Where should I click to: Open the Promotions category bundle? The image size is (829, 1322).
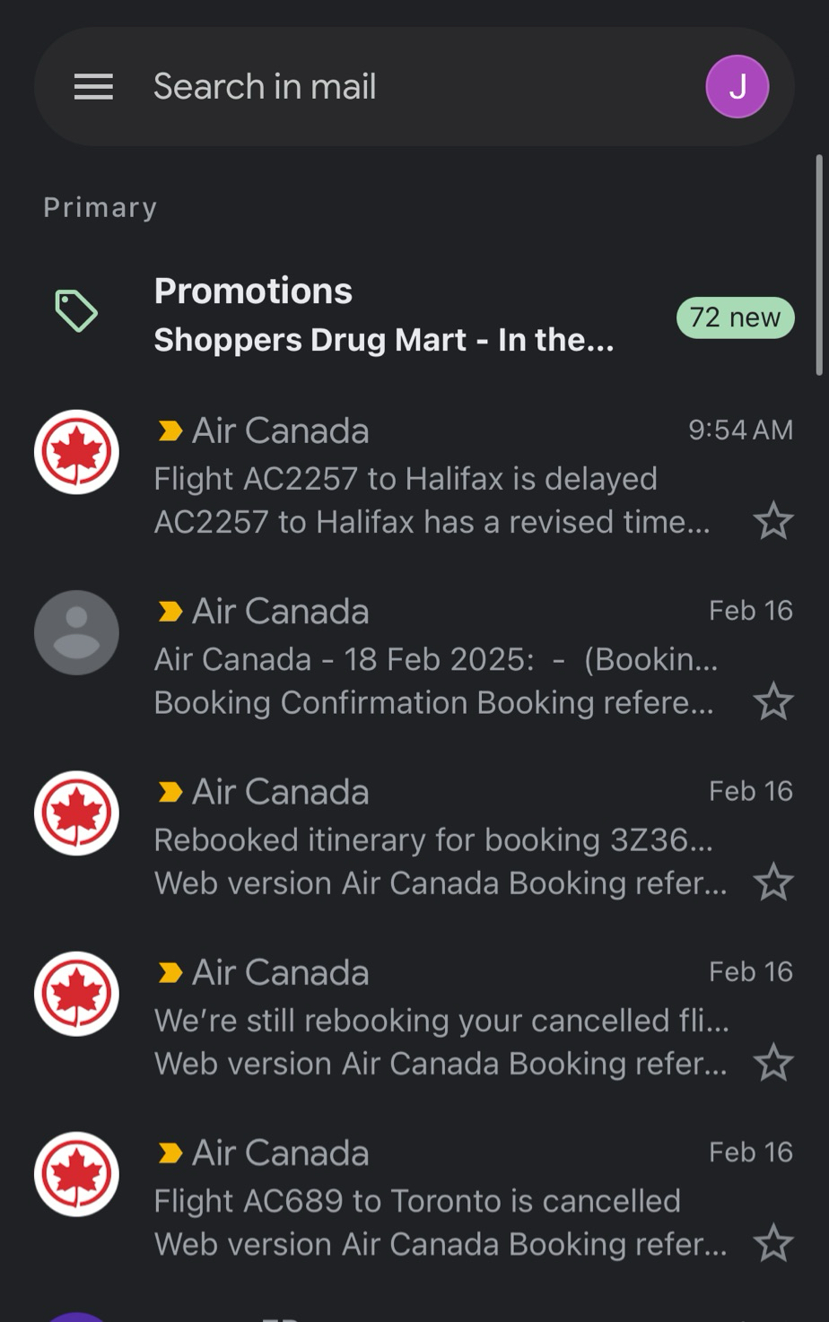coord(383,316)
